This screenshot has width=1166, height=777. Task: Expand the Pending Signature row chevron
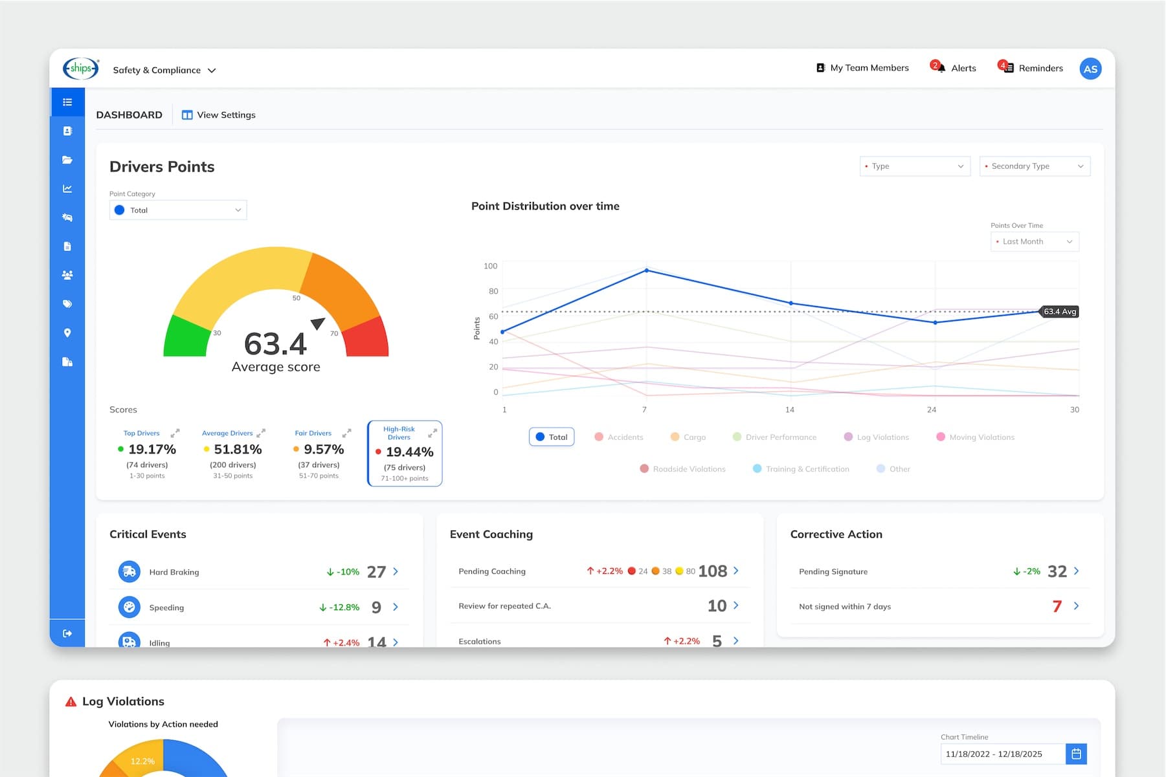[x=1076, y=571]
